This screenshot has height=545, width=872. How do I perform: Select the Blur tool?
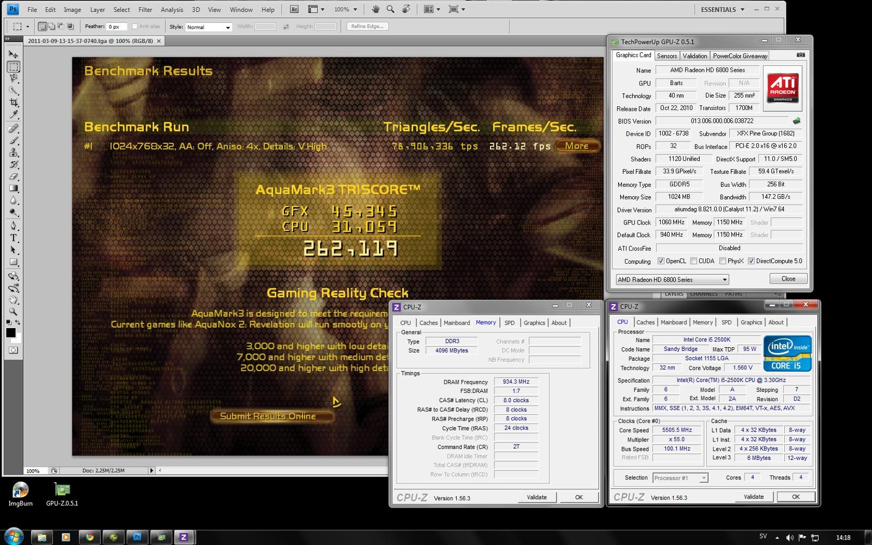click(x=14, y=201)
